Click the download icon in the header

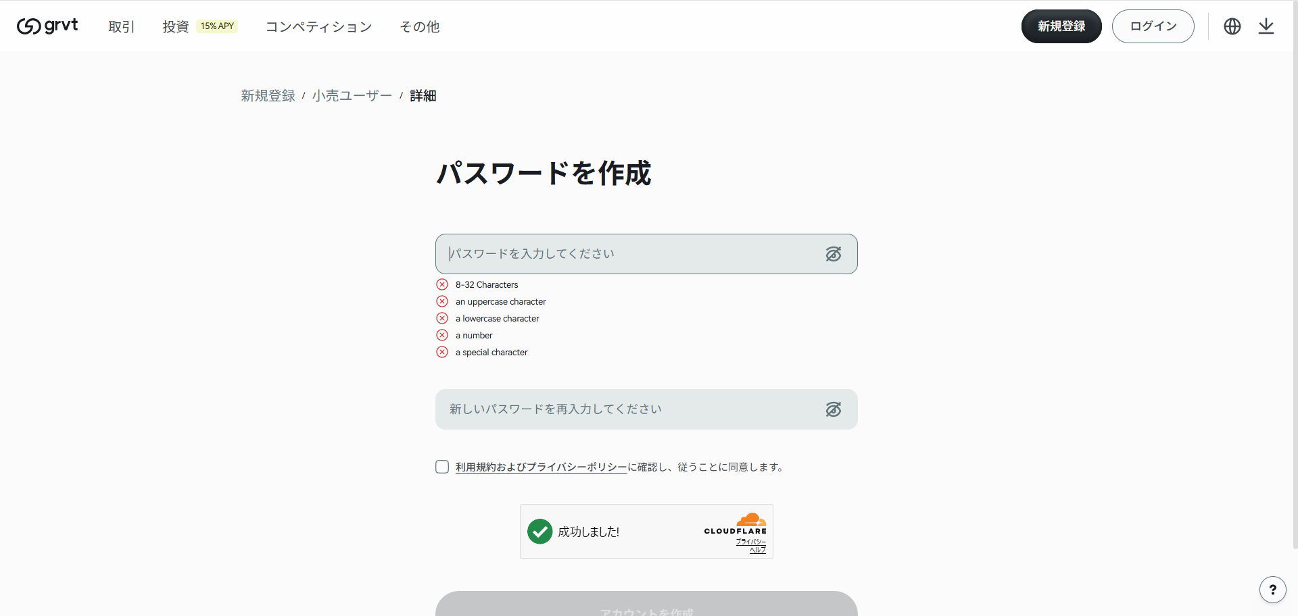(x=1266, y=26)
